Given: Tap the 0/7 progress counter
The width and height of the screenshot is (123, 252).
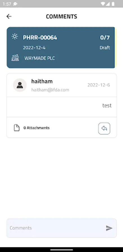Looking at the screenshot, I should coord(105,38).
